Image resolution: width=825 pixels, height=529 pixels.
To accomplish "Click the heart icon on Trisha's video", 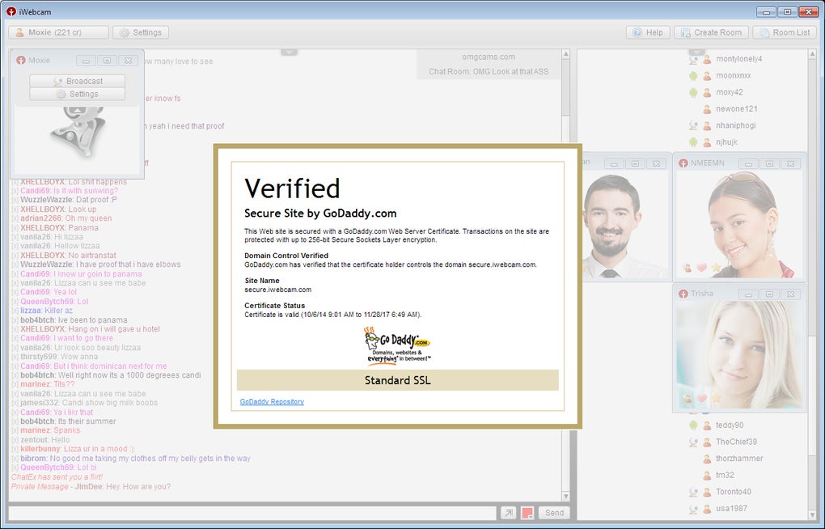I will 701,399.
